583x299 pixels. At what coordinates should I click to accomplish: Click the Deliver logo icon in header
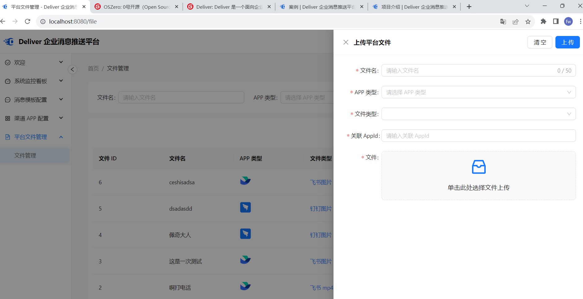tap(9, 42)
